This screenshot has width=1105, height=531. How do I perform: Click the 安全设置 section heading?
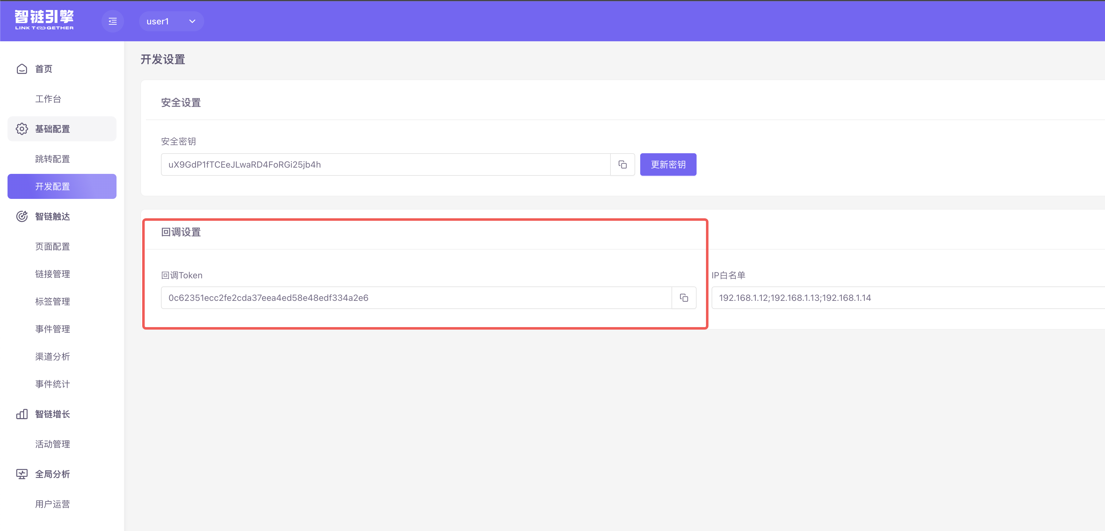point(181,103)
